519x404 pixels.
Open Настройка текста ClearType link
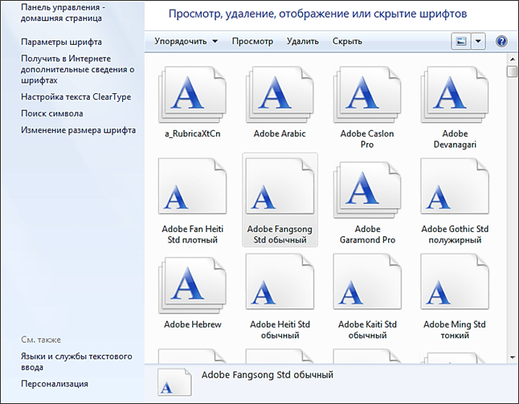point(76,97)
